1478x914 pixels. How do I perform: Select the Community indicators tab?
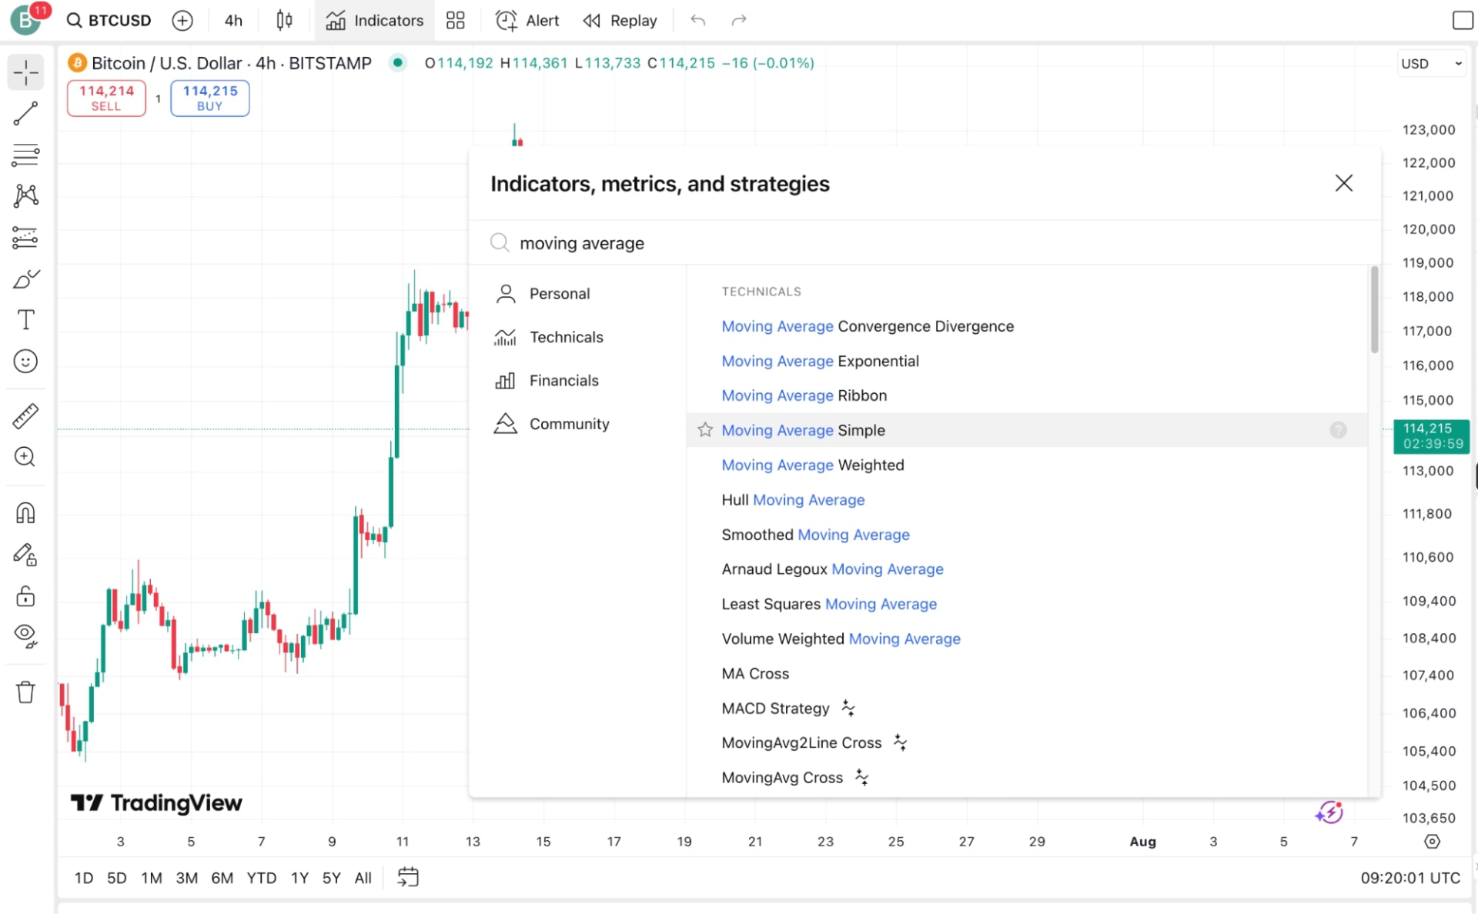tap(570, 424)
